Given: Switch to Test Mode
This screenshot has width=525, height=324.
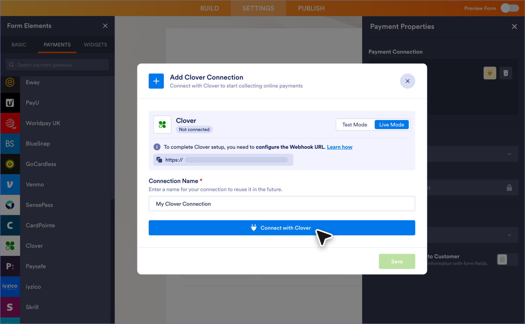Looking at the screenshot, I should click(355, 125).
